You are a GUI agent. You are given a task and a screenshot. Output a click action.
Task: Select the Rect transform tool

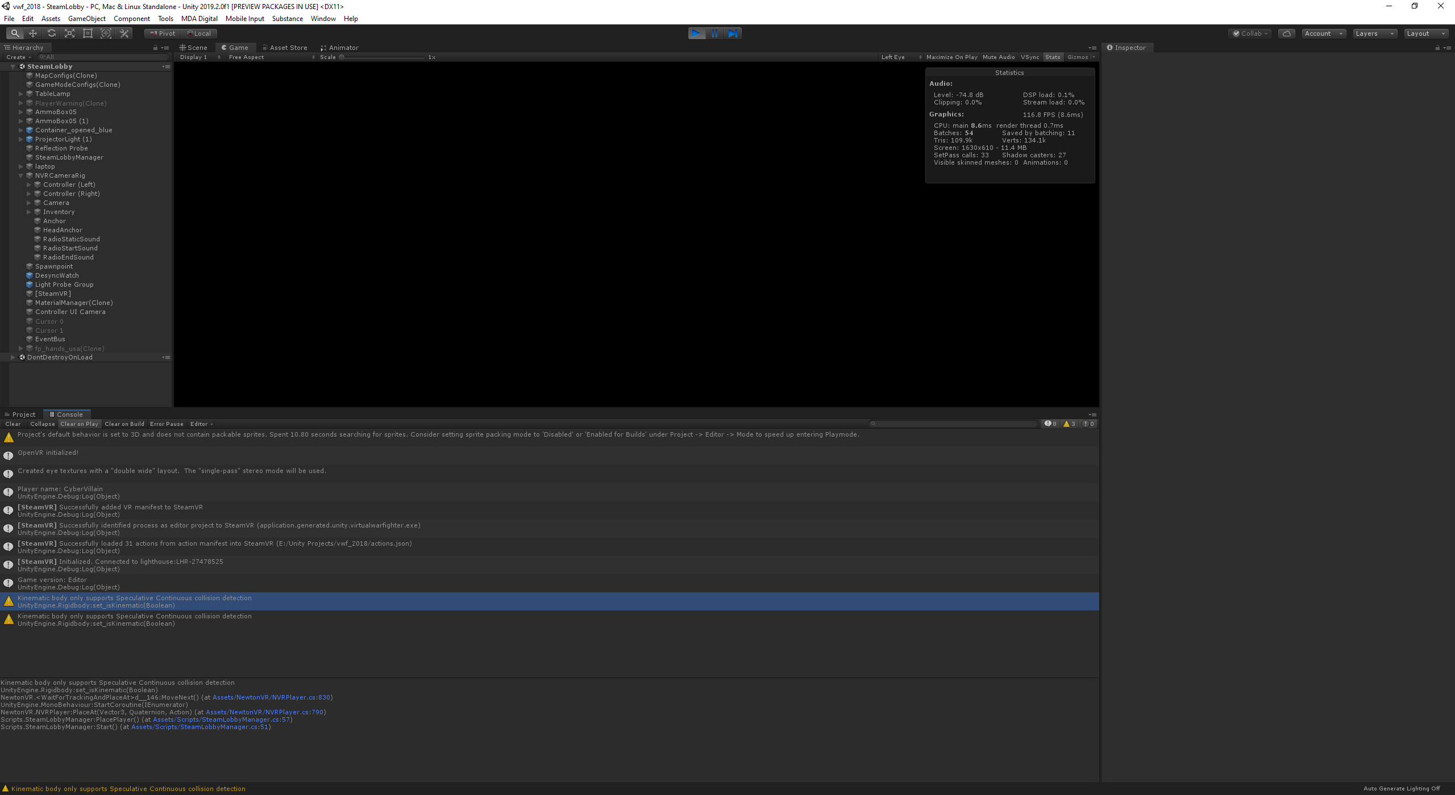pyautogui.click(x=88, y=34)
